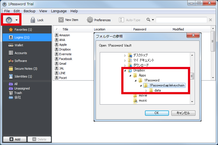Clear the search with the X icon
This screenshot has height=145, width=218.
click(x=210, y=20)
